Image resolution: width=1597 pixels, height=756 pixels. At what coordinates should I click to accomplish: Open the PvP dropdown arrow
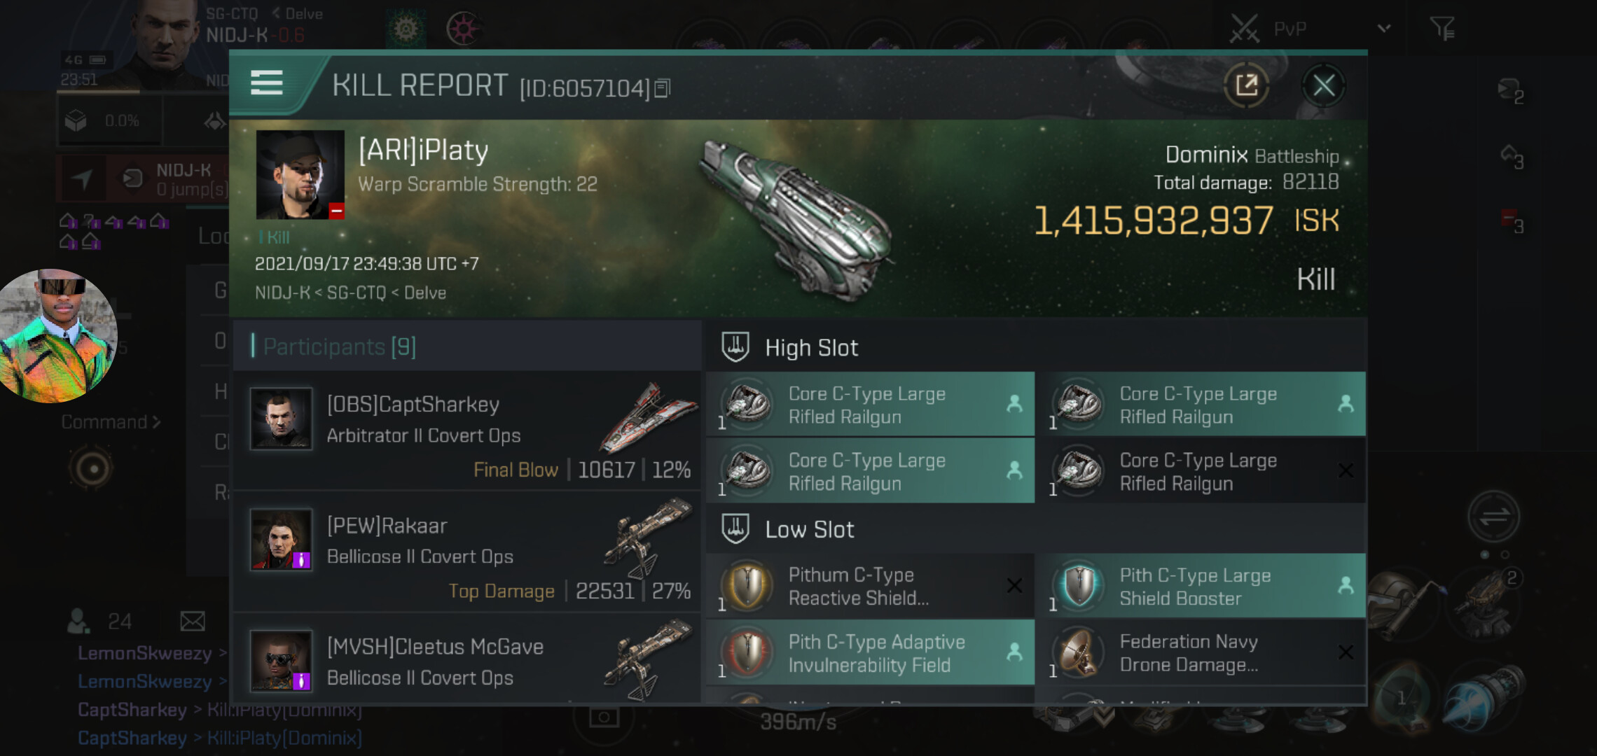point(1383,29)
